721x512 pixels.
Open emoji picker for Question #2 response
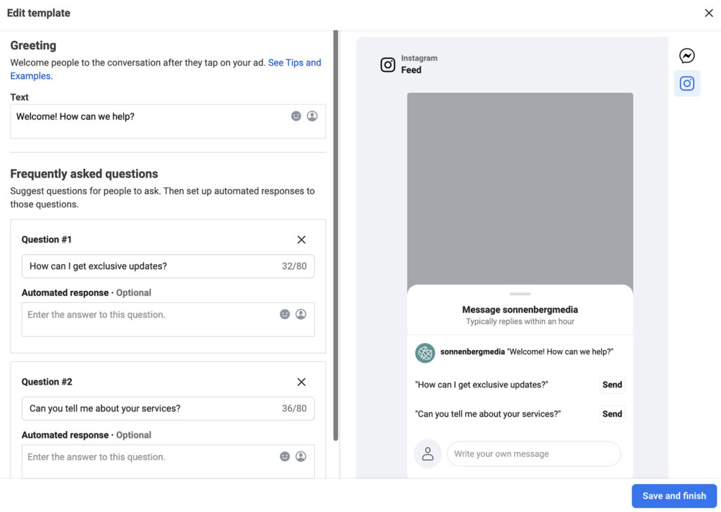(x=285, y=456)
